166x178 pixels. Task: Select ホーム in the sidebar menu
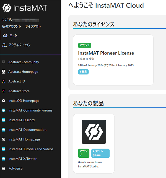[13, 35]
